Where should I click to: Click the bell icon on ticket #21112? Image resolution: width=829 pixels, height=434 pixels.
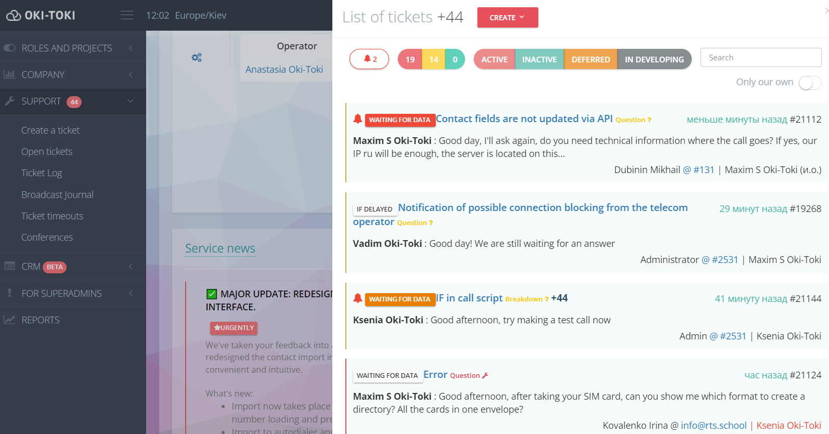pos(358,119)
